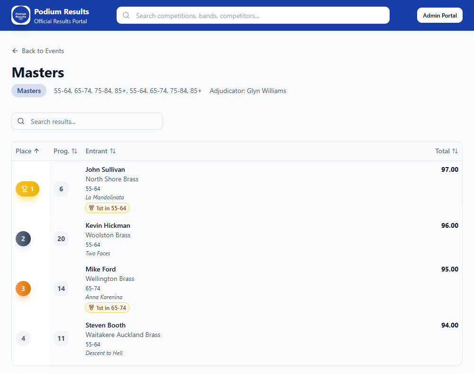474x374 pixels.
Task: Click Waitakere Auckland Brass band name
Action: coord(123,335)
